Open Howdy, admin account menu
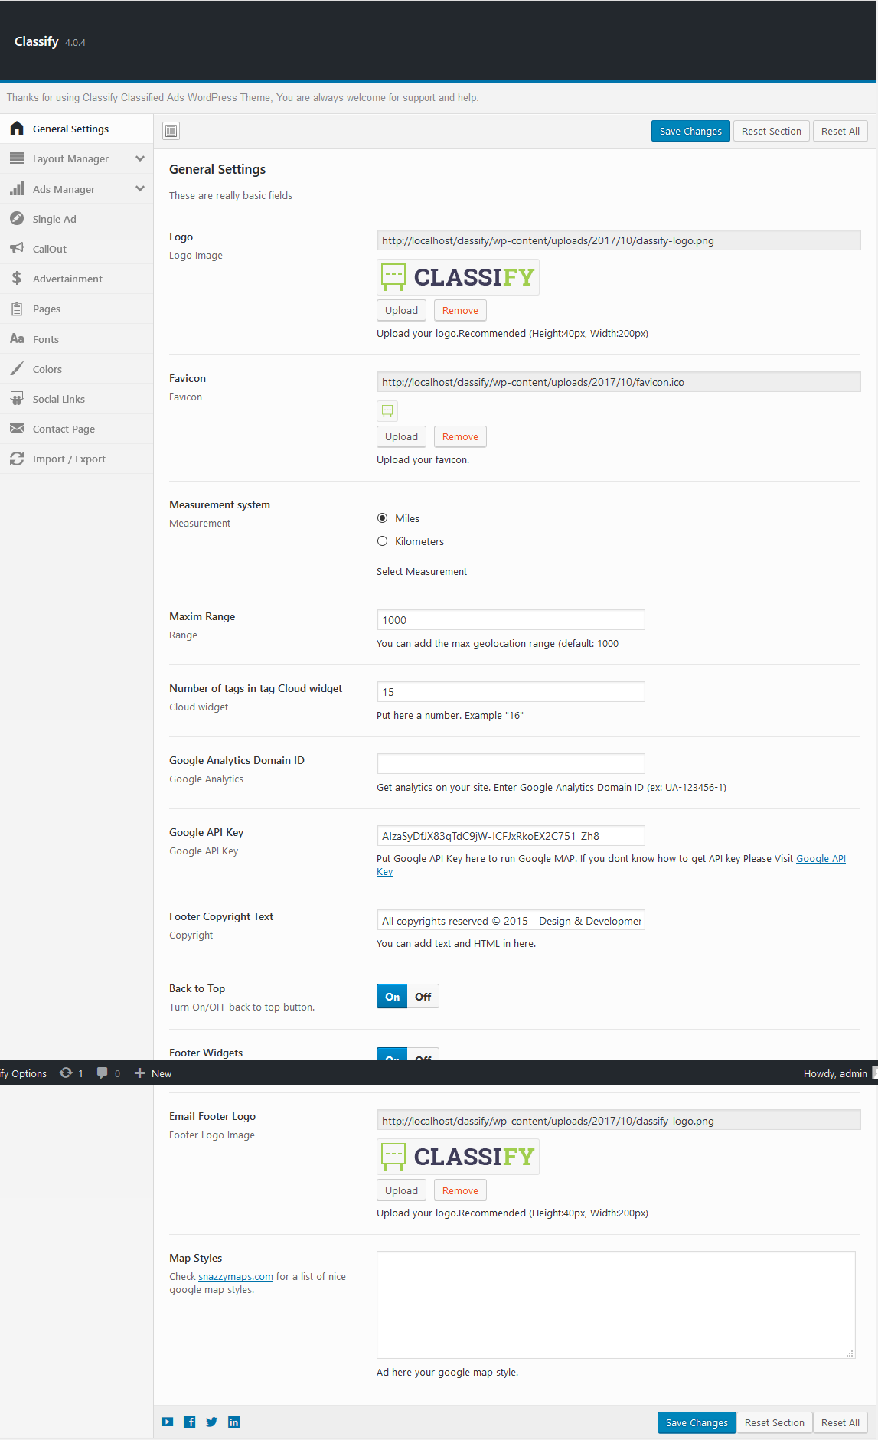The width and height of the screenshot is (878, 1440). pyautogui.click(x=835, y=1073)
